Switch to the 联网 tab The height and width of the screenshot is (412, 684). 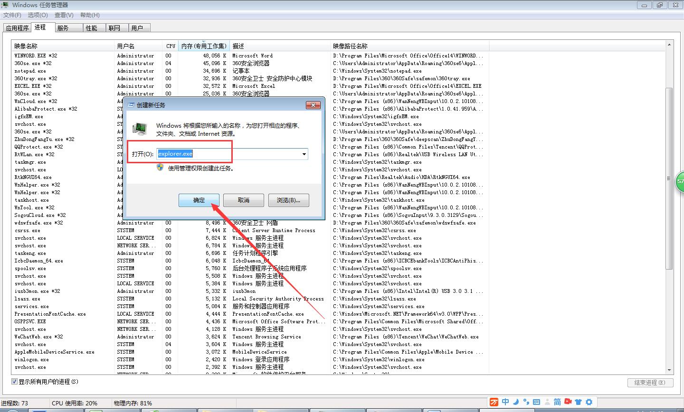pos(117,28)
